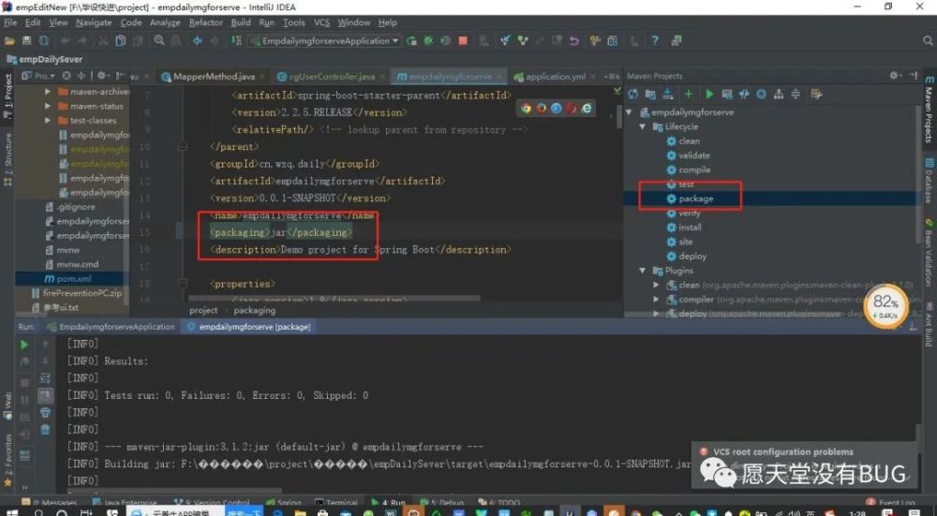Toggle skip tests mode in Maven toolbar
The height and width of the screenshot is (516, 937).
tap(761, 94)
